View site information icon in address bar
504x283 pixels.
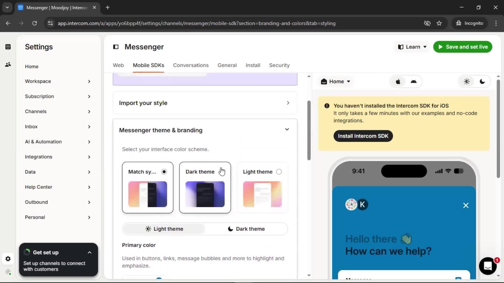(50, 23)
